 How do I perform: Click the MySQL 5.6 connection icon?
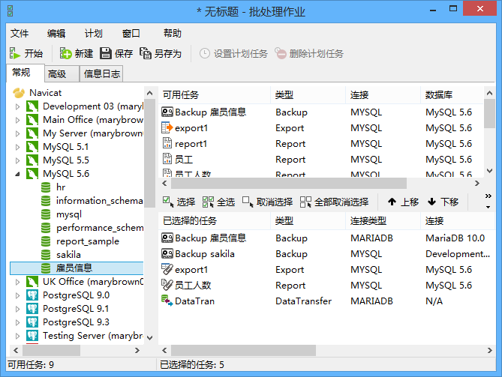[32, 174]
